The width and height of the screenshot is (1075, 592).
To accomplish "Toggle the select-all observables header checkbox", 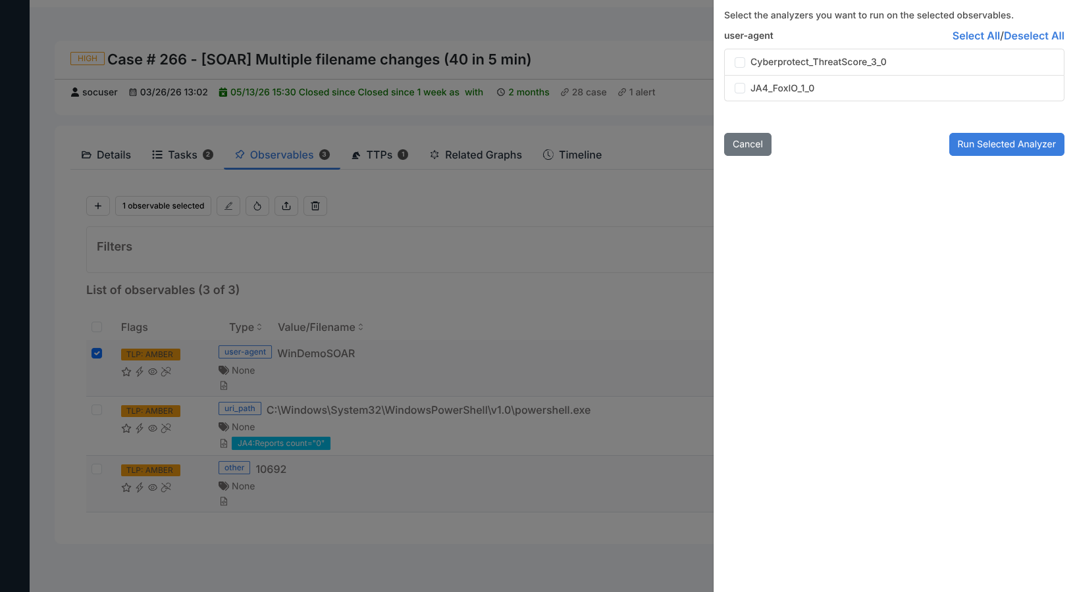I will pos(97,328).
